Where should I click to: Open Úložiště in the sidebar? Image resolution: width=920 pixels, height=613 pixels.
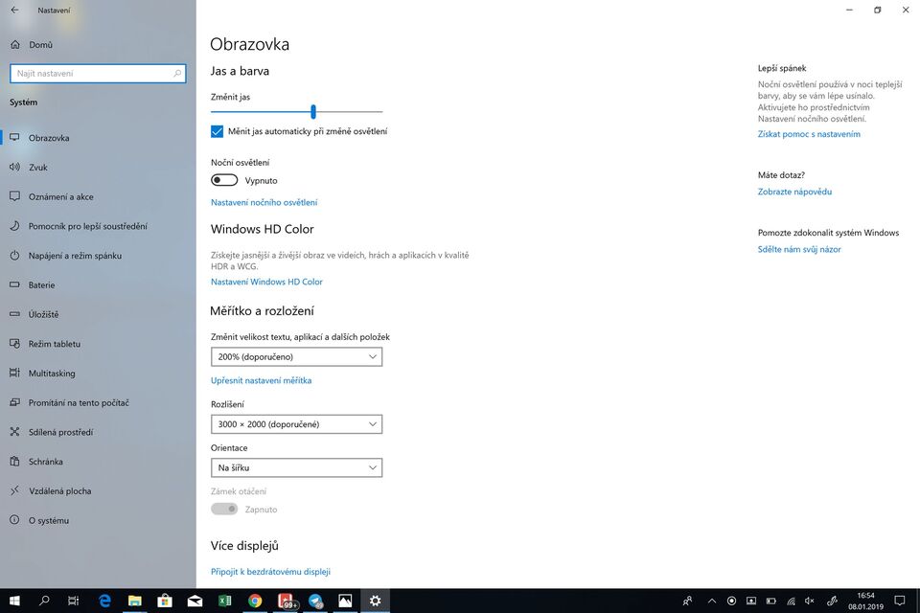tap(44, 314)
